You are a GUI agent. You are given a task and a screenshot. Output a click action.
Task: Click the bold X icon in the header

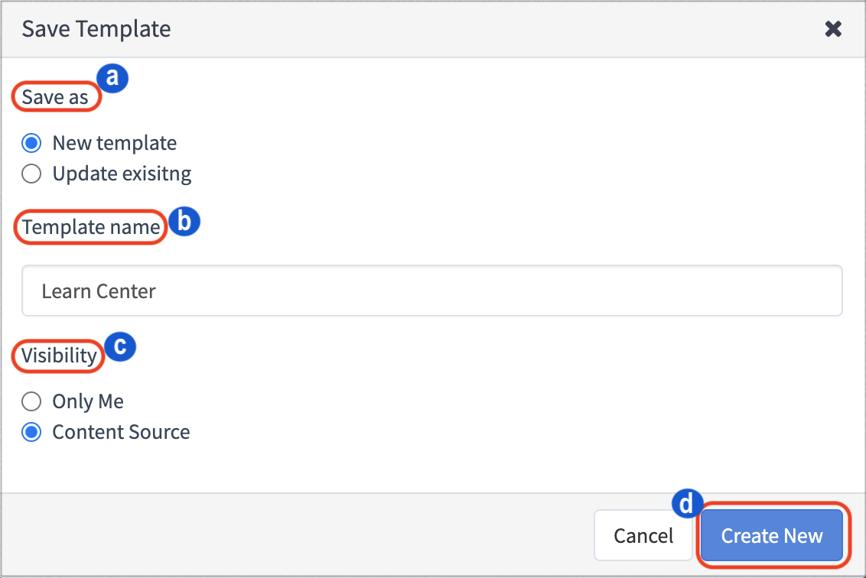pyautogui.click(x=833, y=28)
